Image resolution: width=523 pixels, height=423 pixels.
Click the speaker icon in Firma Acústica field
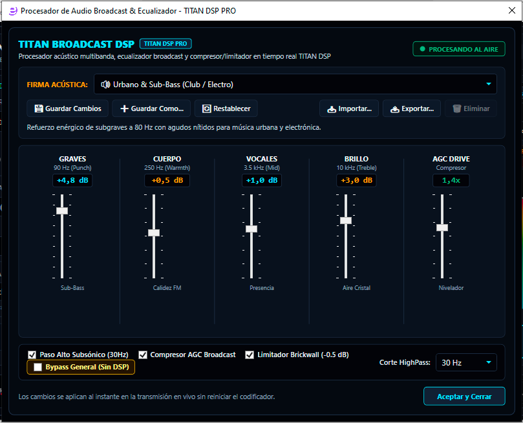pyautogui.click(x=106, y=85)
